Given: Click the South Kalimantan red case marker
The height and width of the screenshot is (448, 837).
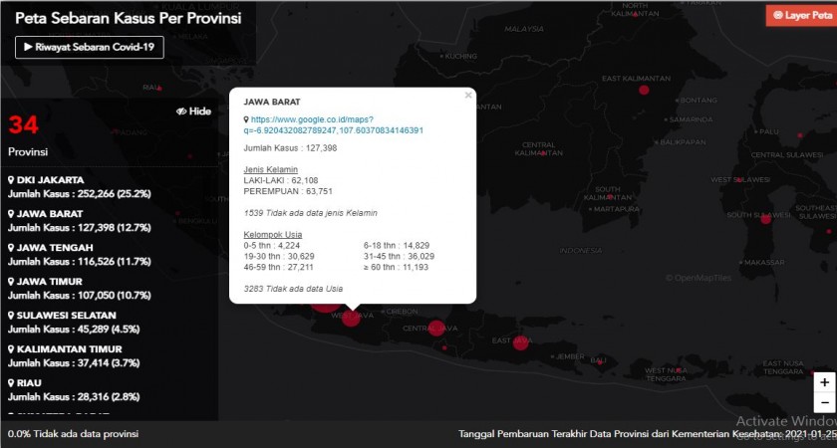Looking at the screenshot, I should 610,197.
